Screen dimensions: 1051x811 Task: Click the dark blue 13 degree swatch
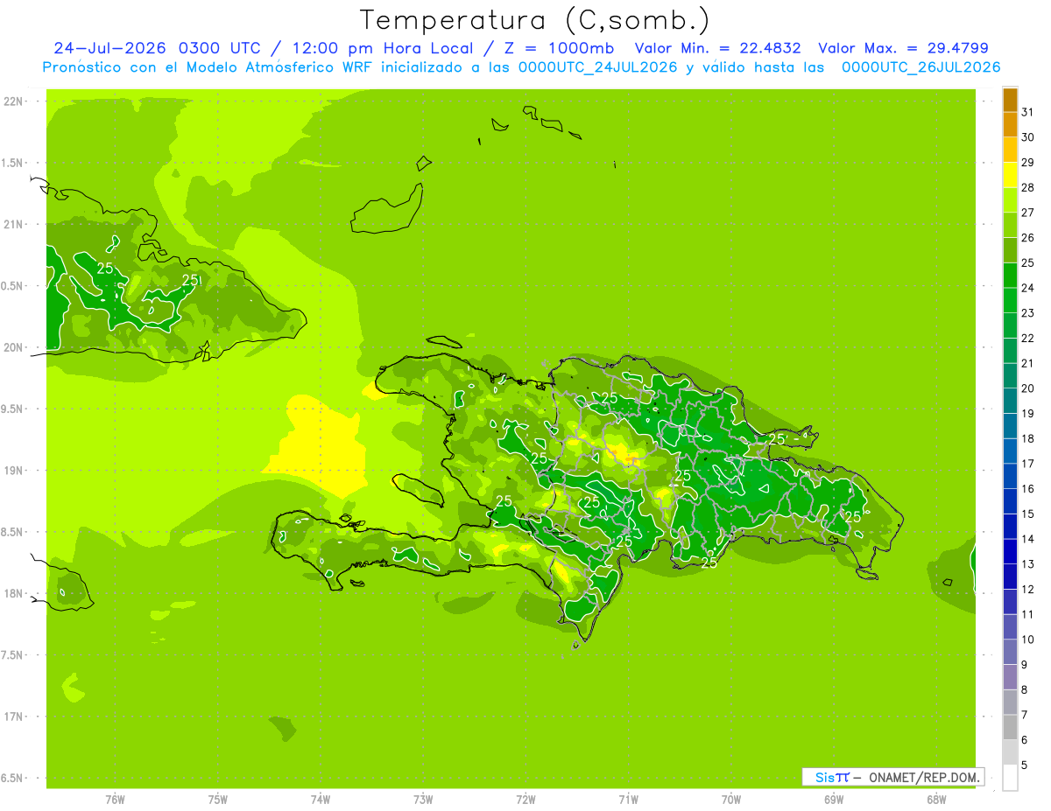1010,551
